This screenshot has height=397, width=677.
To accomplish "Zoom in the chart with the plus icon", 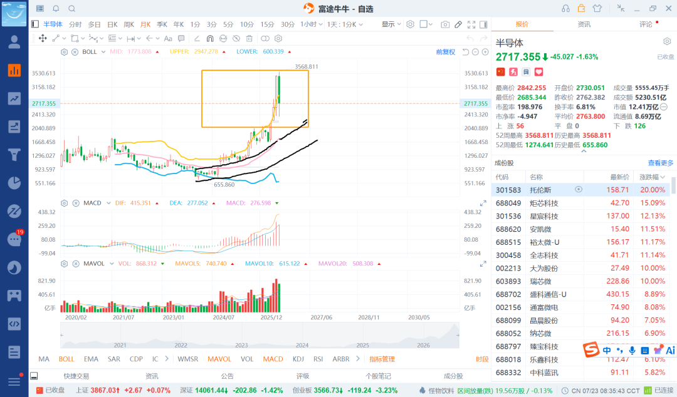I will 485,52.
